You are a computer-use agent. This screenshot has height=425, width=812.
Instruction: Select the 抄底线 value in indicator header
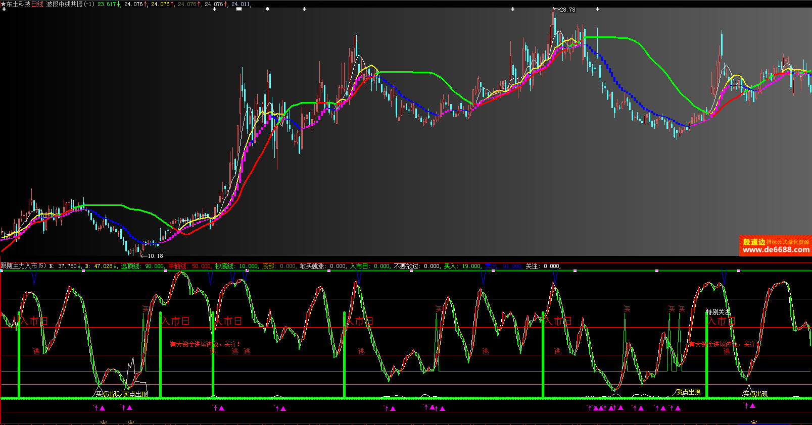pyautogui.click(x=248, y=266)
